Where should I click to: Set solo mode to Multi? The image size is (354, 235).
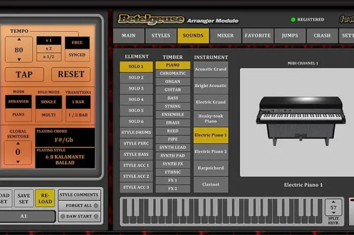pyautogui.click(x=49, y=115)
